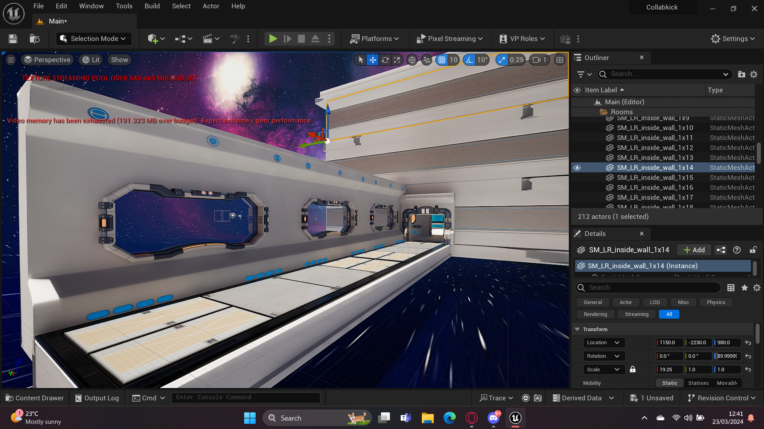Viewport: 764px width, 429px height.
Task: Open play options three-dot menu
Action: pos(329,39)
